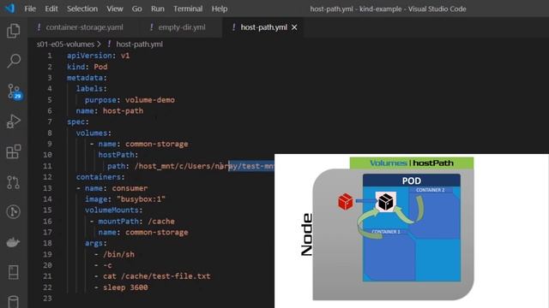Click line number 23 in gutter

coord(47,299)
